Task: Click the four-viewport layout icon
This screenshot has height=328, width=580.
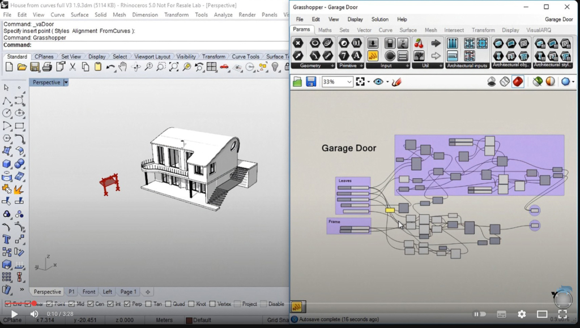Action: [x=211, y=67]
